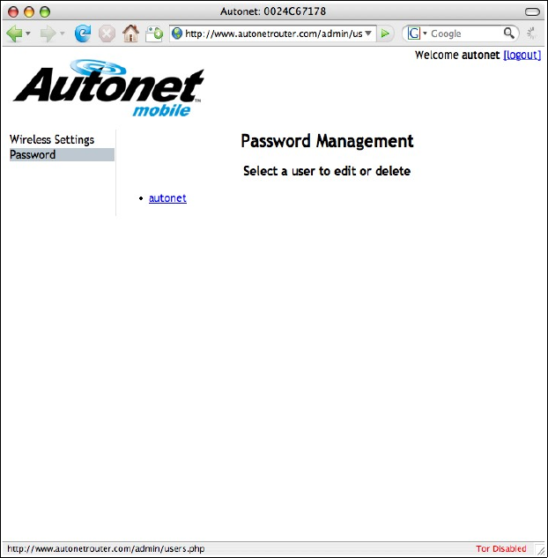
Task: Reload the page with the blue refresh icon
Action: point(83,33)
